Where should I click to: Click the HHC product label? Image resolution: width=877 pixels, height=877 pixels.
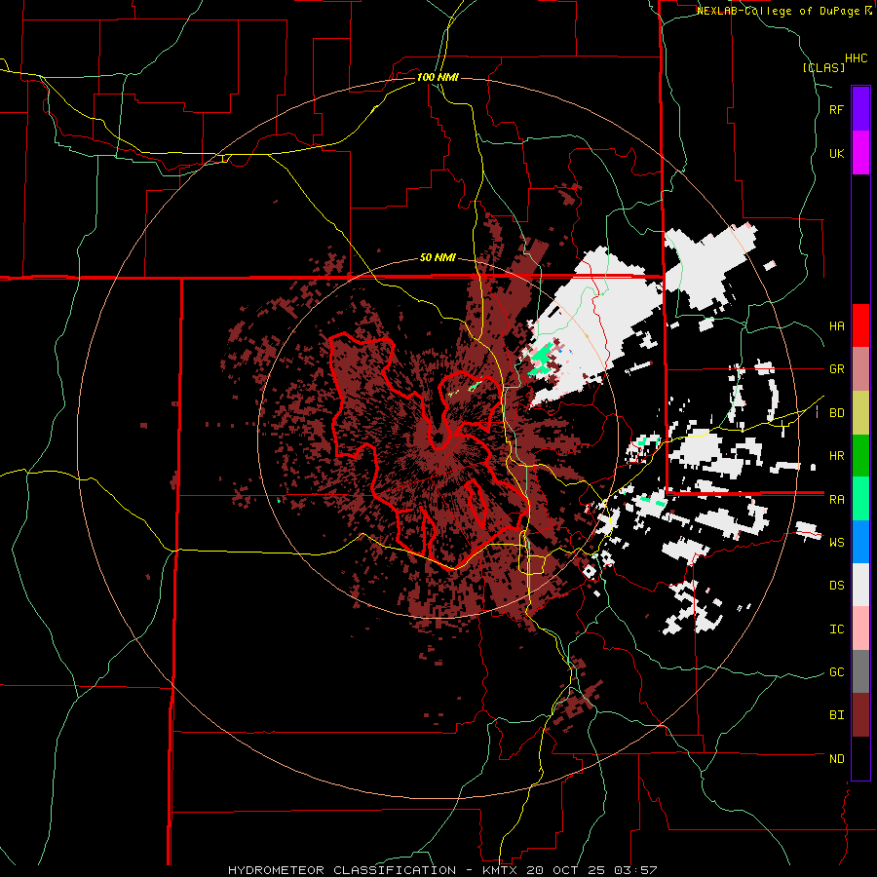(857, 58)
